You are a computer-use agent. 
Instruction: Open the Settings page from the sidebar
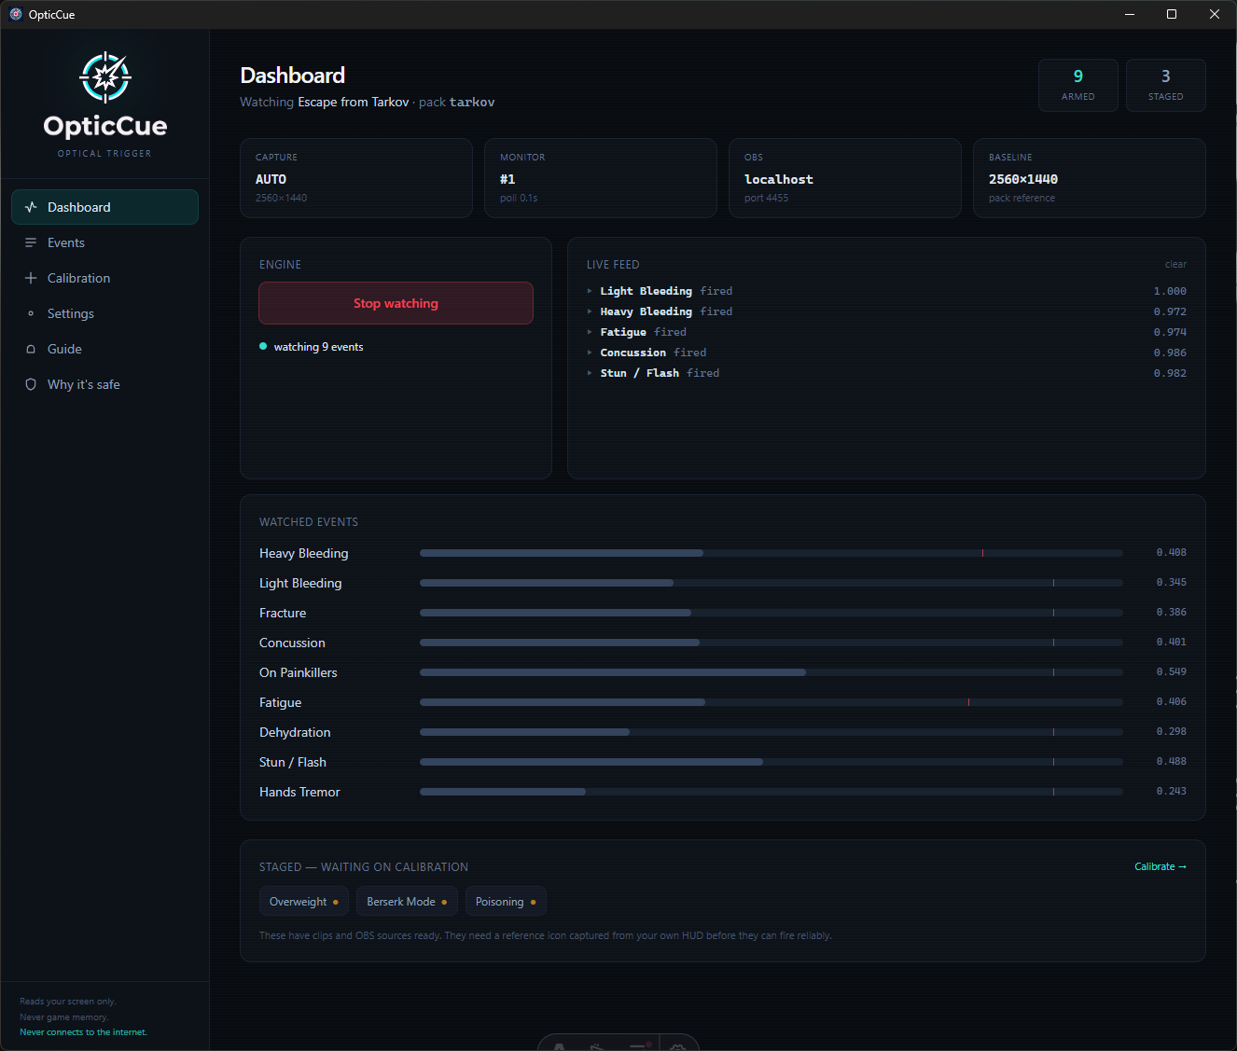coord(104,313)
